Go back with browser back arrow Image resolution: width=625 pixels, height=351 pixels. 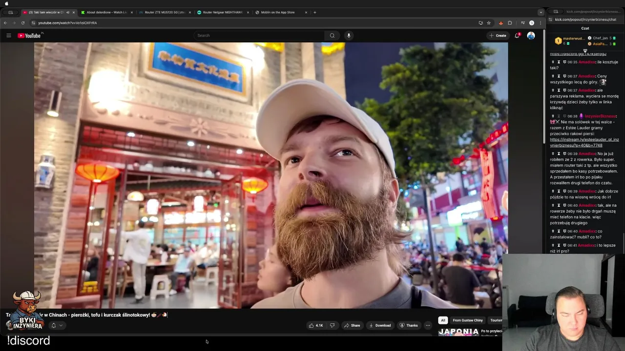point(5,23)
